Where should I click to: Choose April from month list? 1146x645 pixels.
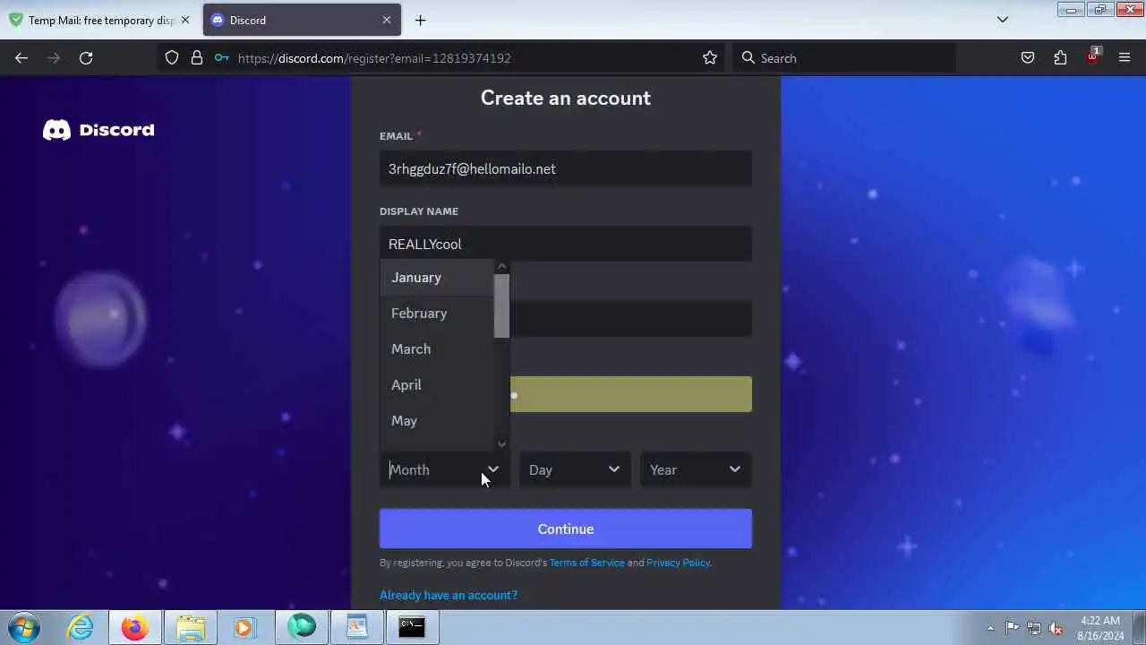pos(437,385)
